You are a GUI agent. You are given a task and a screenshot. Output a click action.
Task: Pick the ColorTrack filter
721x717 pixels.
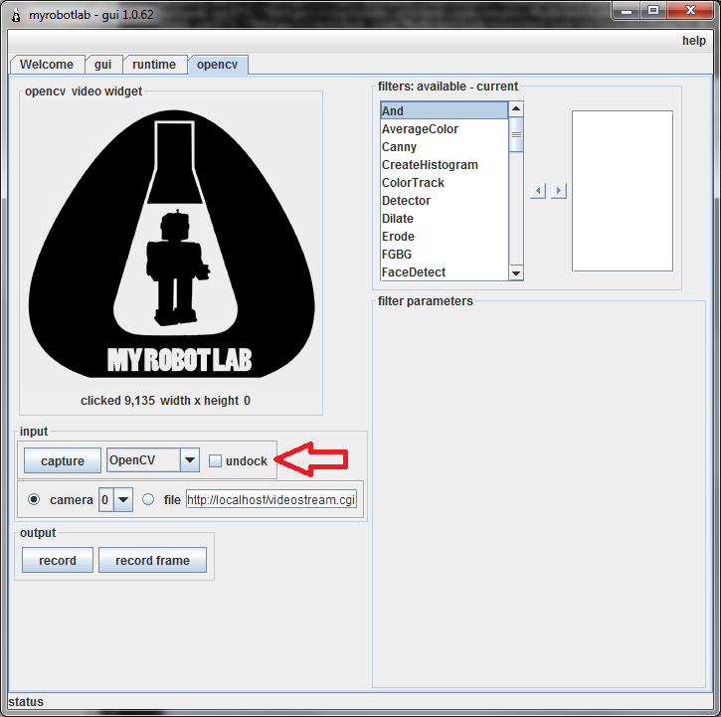point(445,183)
